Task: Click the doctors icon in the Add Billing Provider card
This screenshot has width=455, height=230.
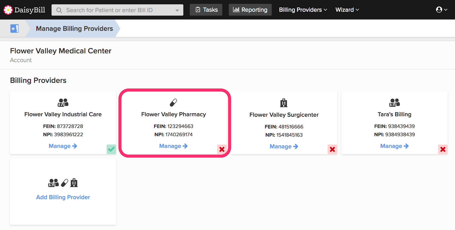Action: pyautogui.click(x=53, y=183)
